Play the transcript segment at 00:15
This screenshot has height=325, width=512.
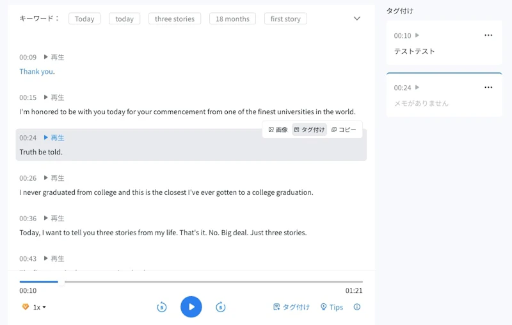click(54, 97)
